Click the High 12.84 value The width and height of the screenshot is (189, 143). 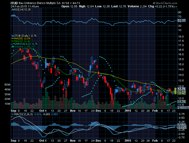(x=86, y=6)
